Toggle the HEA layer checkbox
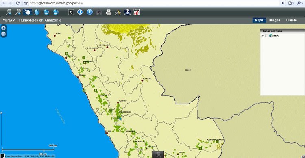The height and width of the screenshot is (158, 305). click(x=267, y=36)
